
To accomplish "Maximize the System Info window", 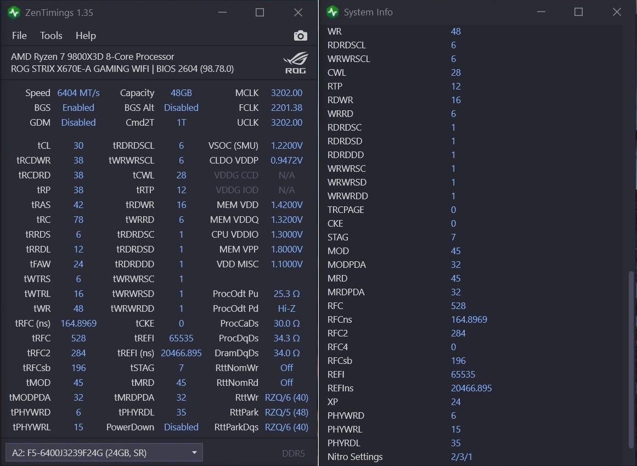I will coord(578,12).
